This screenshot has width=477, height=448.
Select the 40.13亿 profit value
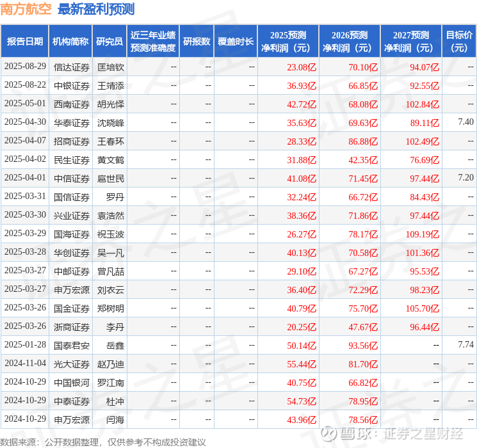click(x=302, y=252)
